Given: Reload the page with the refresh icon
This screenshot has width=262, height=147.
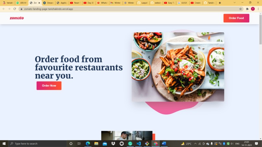Looking at the screenshot, I should (x=15, y=9).
